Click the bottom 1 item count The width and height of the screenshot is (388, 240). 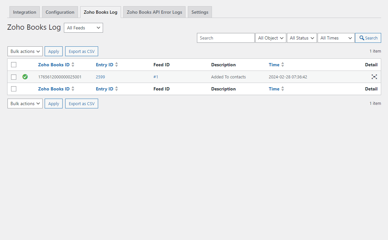pyautogui.click(x=375, y=104)
